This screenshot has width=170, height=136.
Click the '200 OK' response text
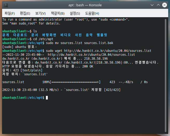tap(88, 66)
